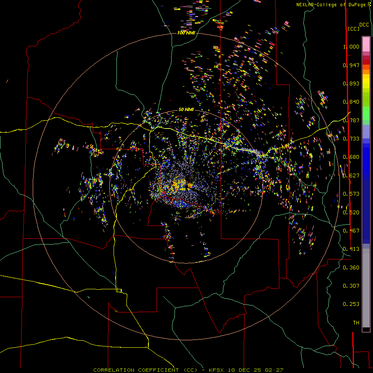
Task: Click the [CC] legend heading
Action: (x=354, y=29)
